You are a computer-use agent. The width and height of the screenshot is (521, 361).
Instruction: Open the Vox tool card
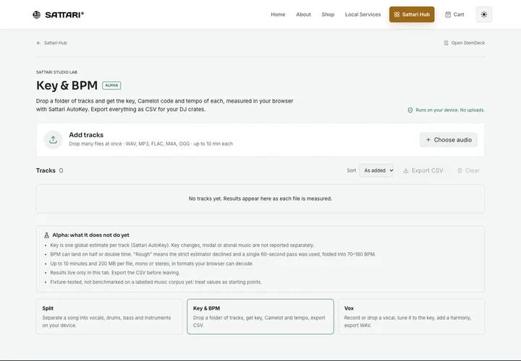point(411,316)
